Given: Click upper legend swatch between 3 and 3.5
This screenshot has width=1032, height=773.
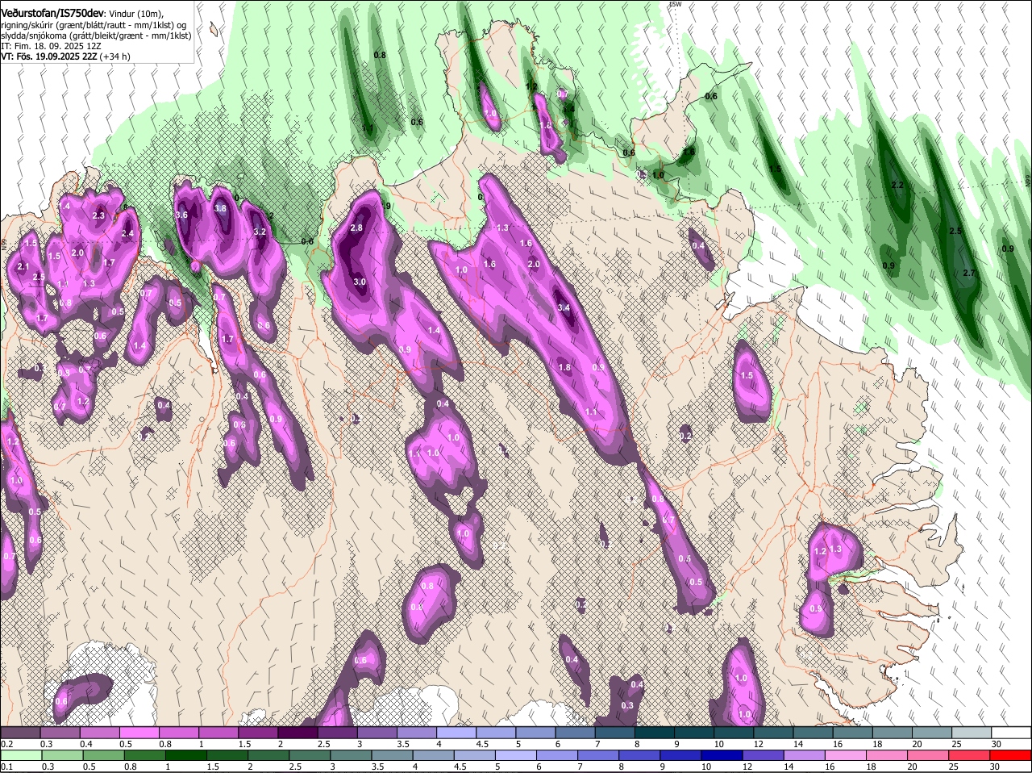Looking at the screenshot, I should [x=377, y=732].
